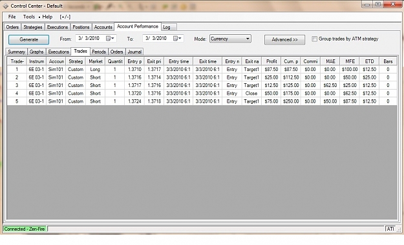Sort by the Exit time column header
404x245 pixels.
[207, 61]
